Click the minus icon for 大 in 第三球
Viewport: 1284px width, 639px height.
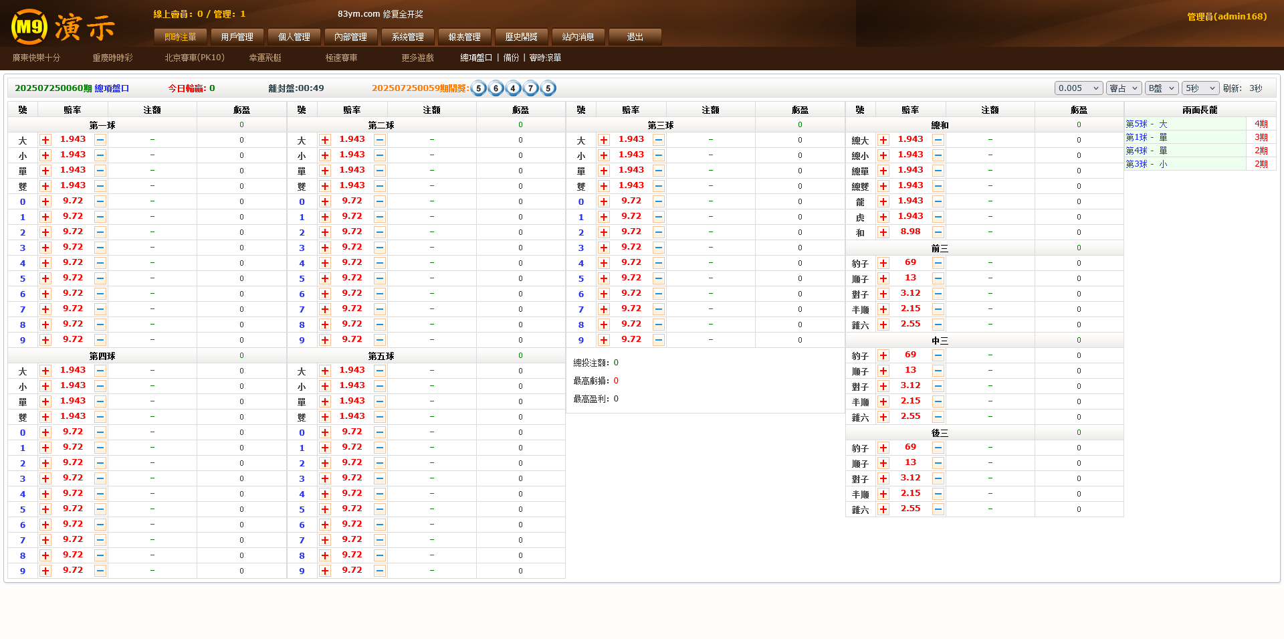coord(659,140)
